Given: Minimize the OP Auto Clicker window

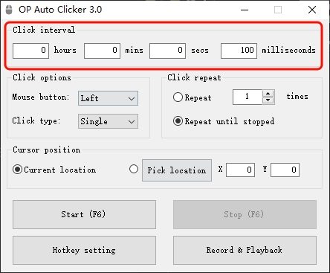Looking at the screenshot, I should click(245, 10).
